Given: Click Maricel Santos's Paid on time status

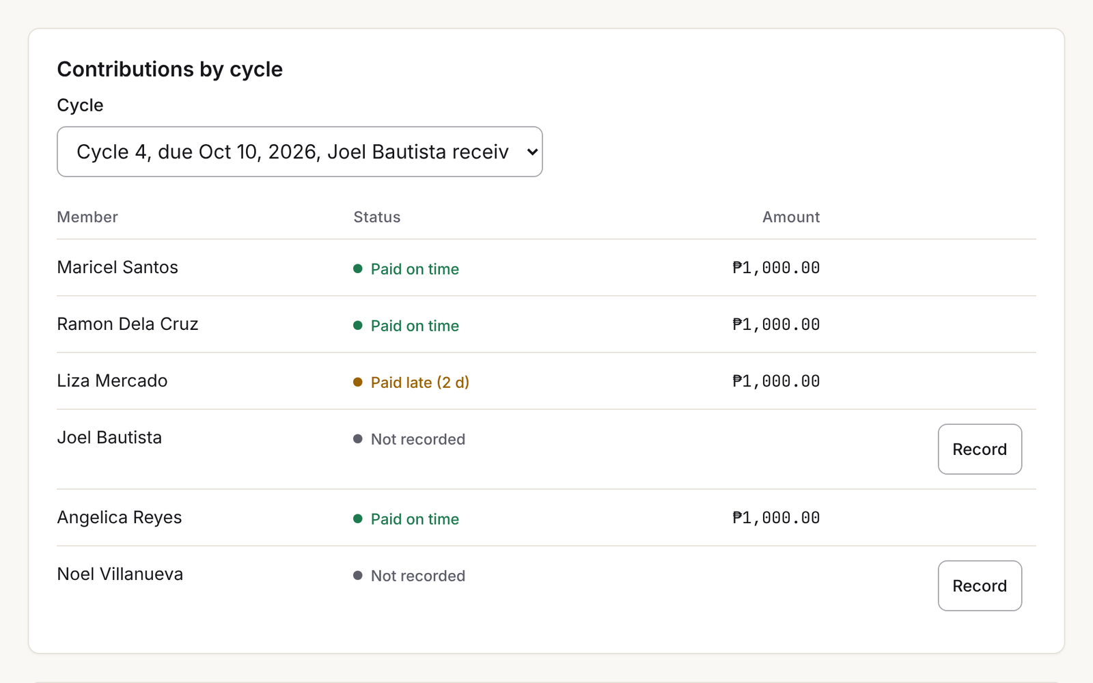Looking at the screenshot, I should (406, 269).
